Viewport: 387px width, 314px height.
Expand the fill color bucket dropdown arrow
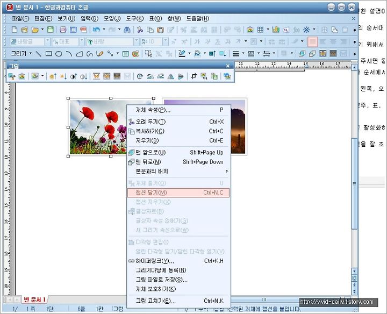tap(205, 53)
